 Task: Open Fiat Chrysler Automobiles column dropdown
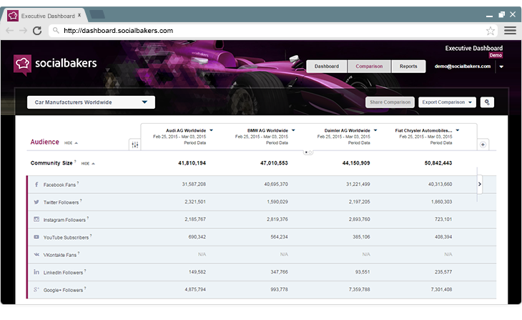point(458,130)
